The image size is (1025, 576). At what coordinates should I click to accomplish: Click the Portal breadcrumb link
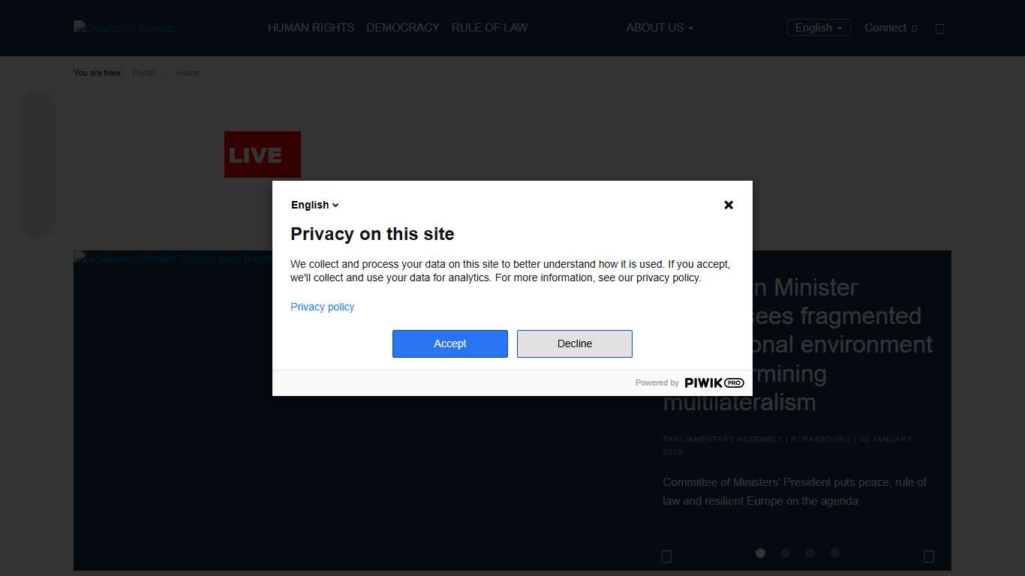click(143, 73)
